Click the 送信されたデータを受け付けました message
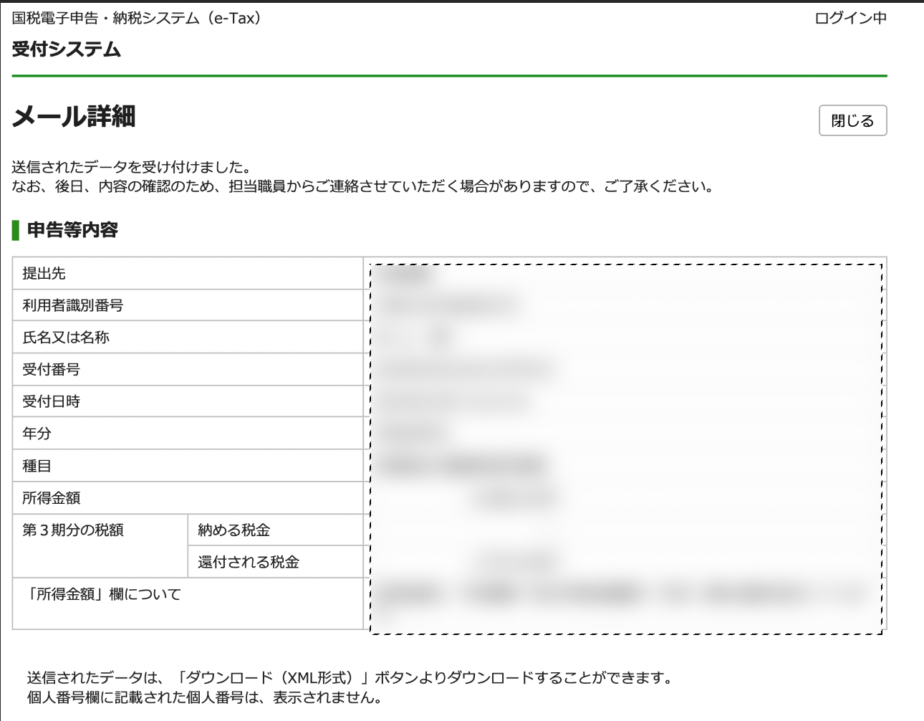The height and width of the screenshot is (721, 924). click(x=132, y=167)
